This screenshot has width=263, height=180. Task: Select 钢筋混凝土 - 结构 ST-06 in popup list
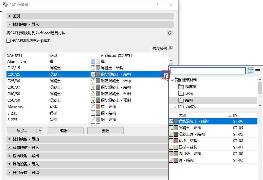(213, 121)
